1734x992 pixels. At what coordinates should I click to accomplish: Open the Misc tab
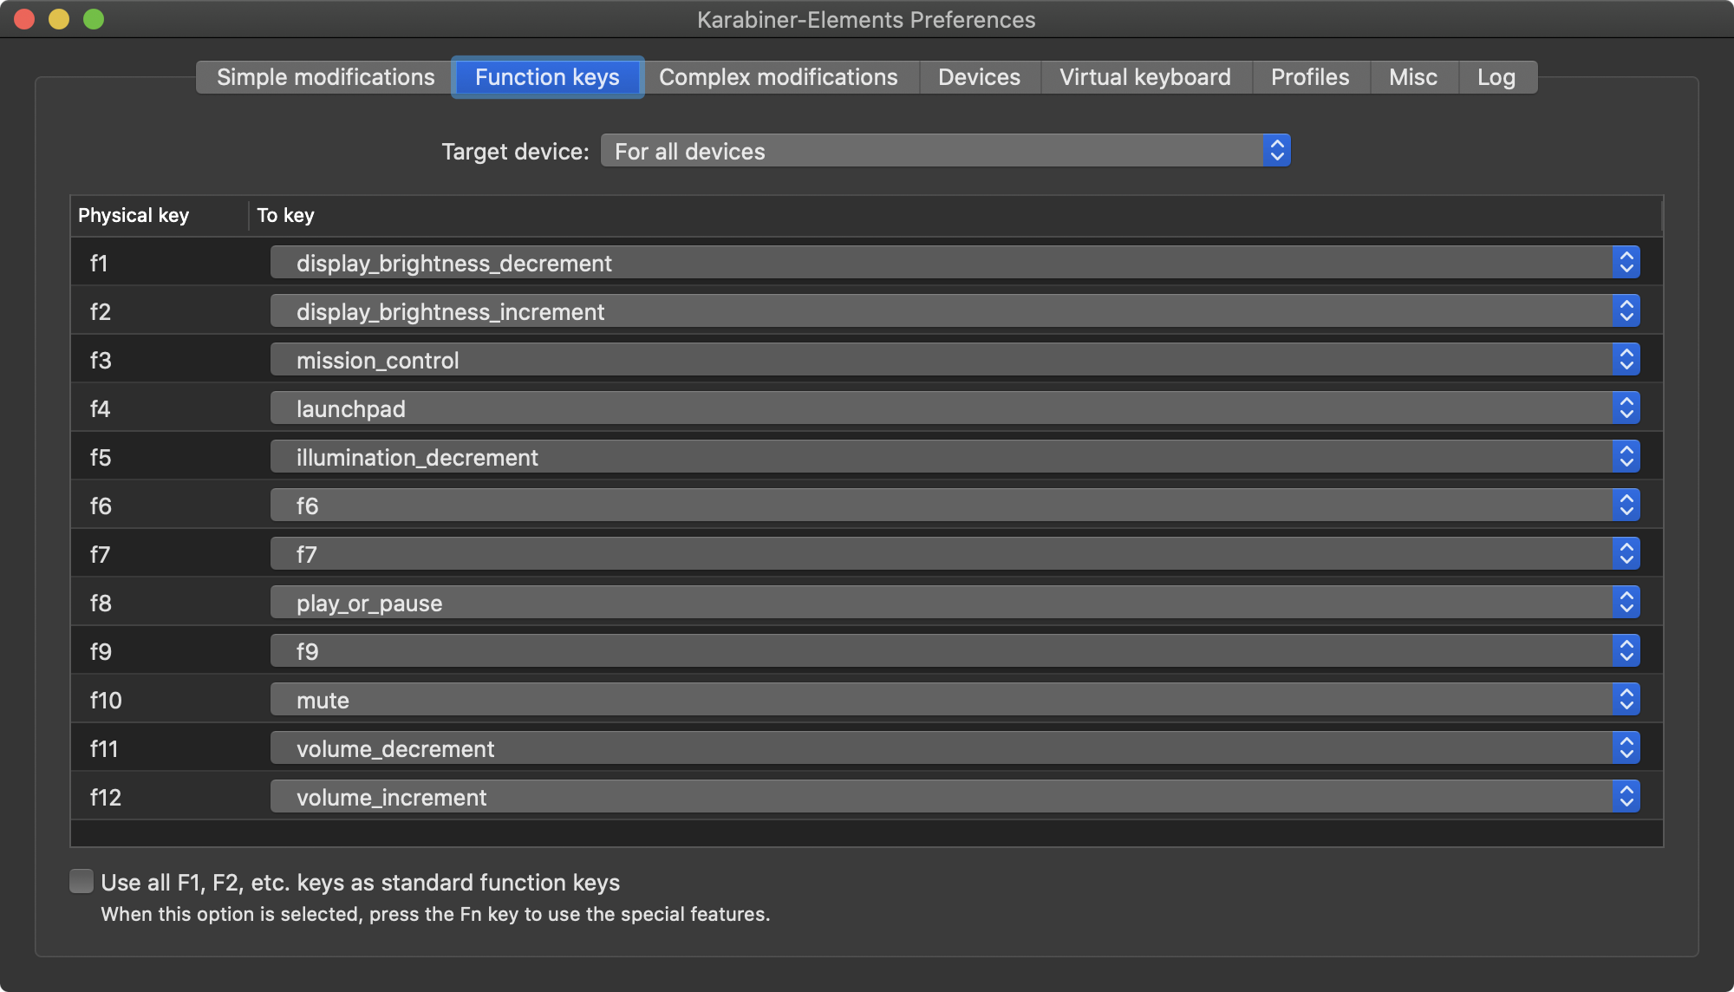(1413, 77)
